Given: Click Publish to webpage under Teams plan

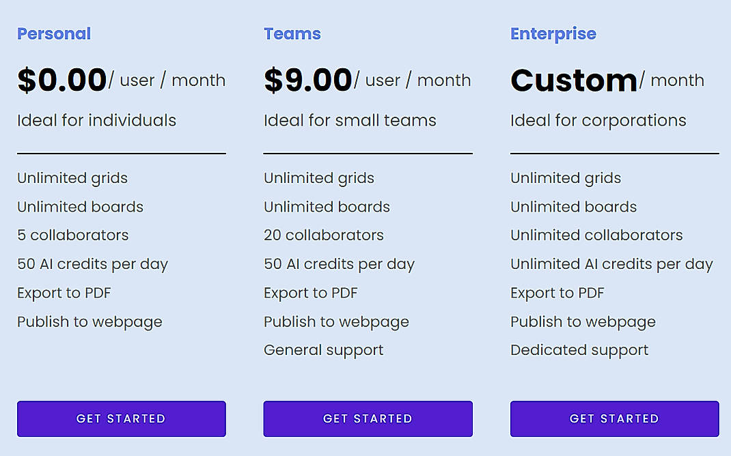Looking at the screenshot, I should 336,322.
